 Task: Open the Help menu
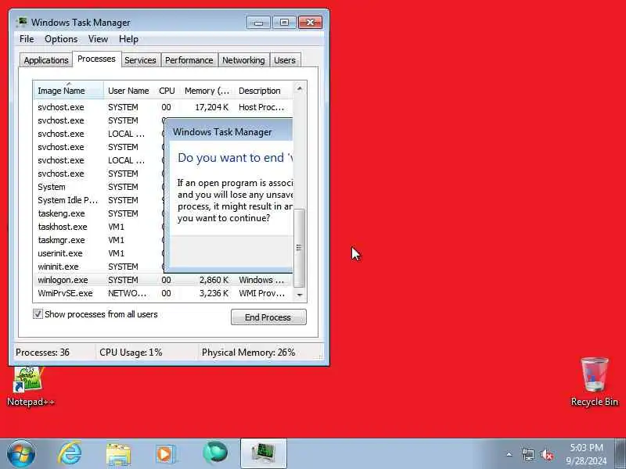click(x=128, y=39)
